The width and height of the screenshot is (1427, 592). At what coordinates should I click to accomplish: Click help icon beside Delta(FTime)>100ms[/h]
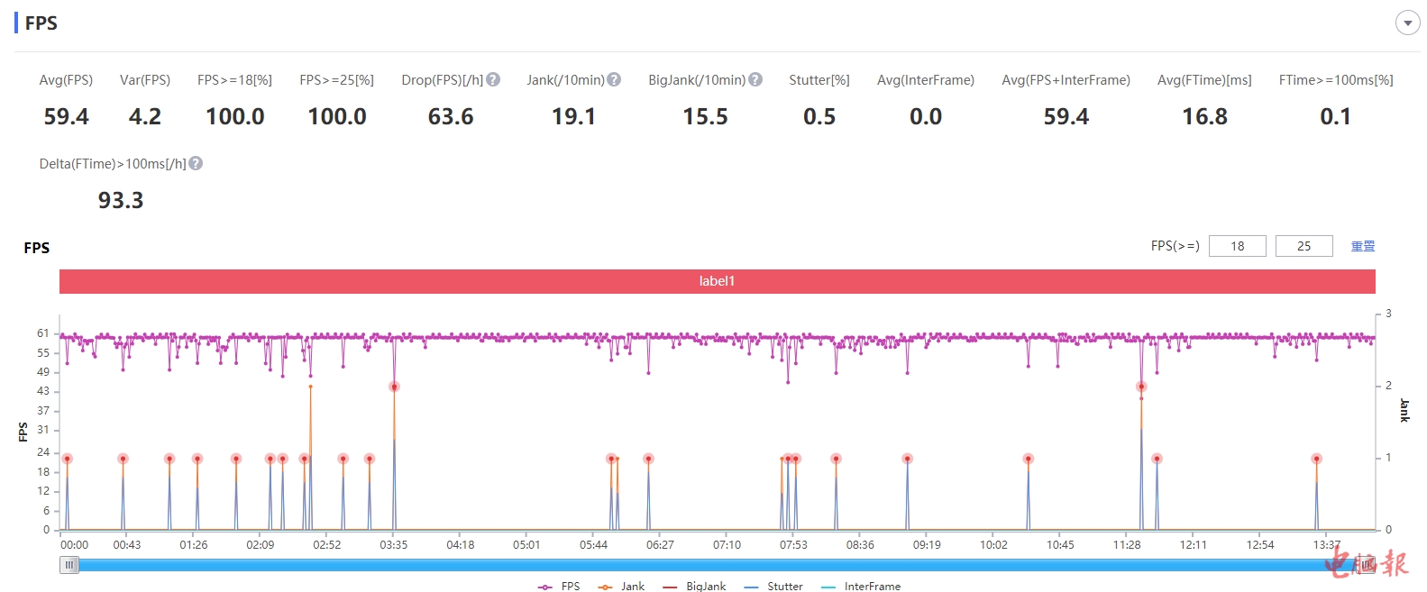pos(196,163)
